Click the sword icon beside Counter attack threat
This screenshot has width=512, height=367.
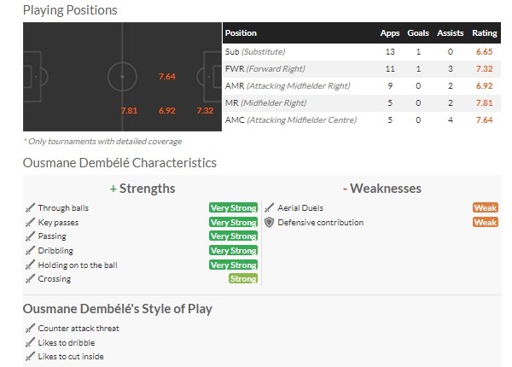tap(30, 328)
